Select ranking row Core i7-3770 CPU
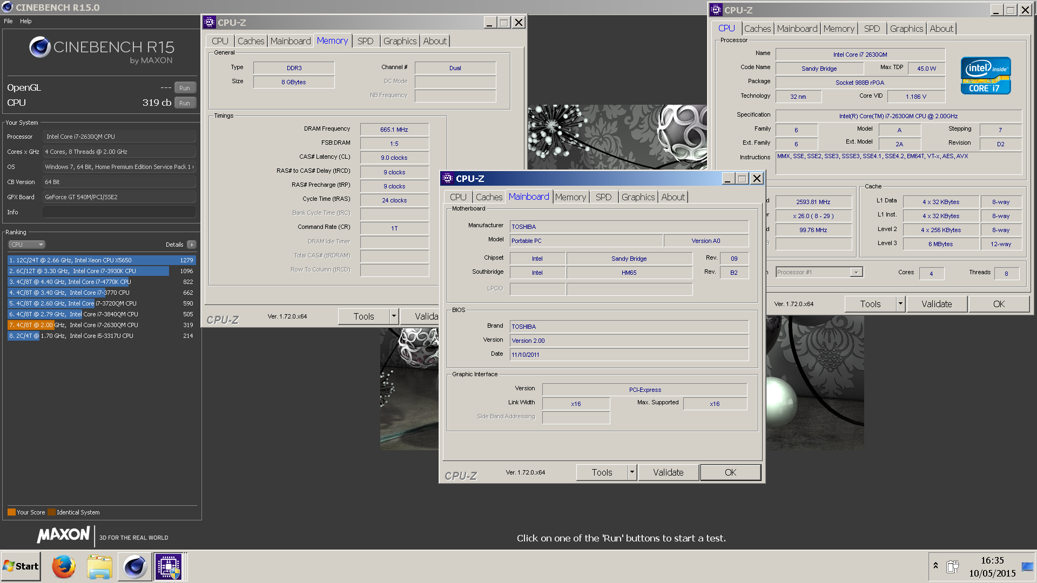 102,293
